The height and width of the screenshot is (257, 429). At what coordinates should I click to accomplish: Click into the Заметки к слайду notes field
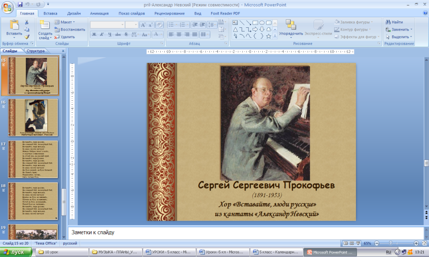coord(246,233)
